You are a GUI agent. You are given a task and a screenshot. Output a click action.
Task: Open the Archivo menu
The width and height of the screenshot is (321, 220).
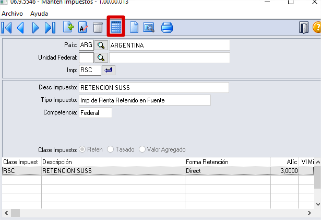[13, 14]
